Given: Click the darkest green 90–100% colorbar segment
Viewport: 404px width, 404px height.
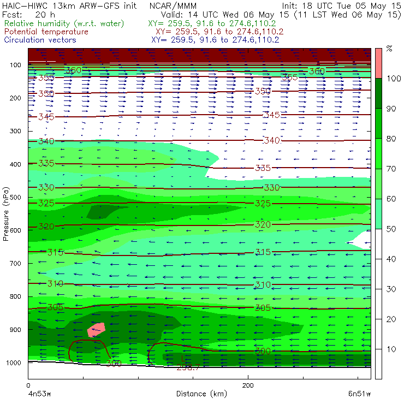Looking at the screenshot, I should click(x=378, y=93).
